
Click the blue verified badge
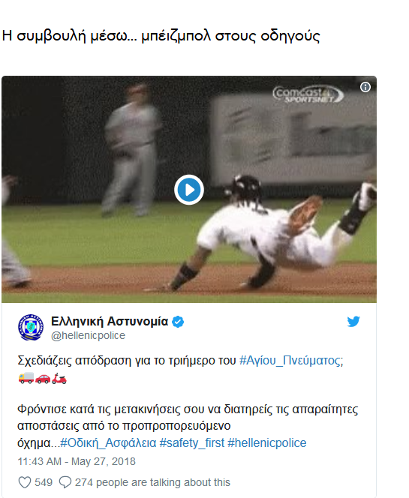(x=178, y=322)
